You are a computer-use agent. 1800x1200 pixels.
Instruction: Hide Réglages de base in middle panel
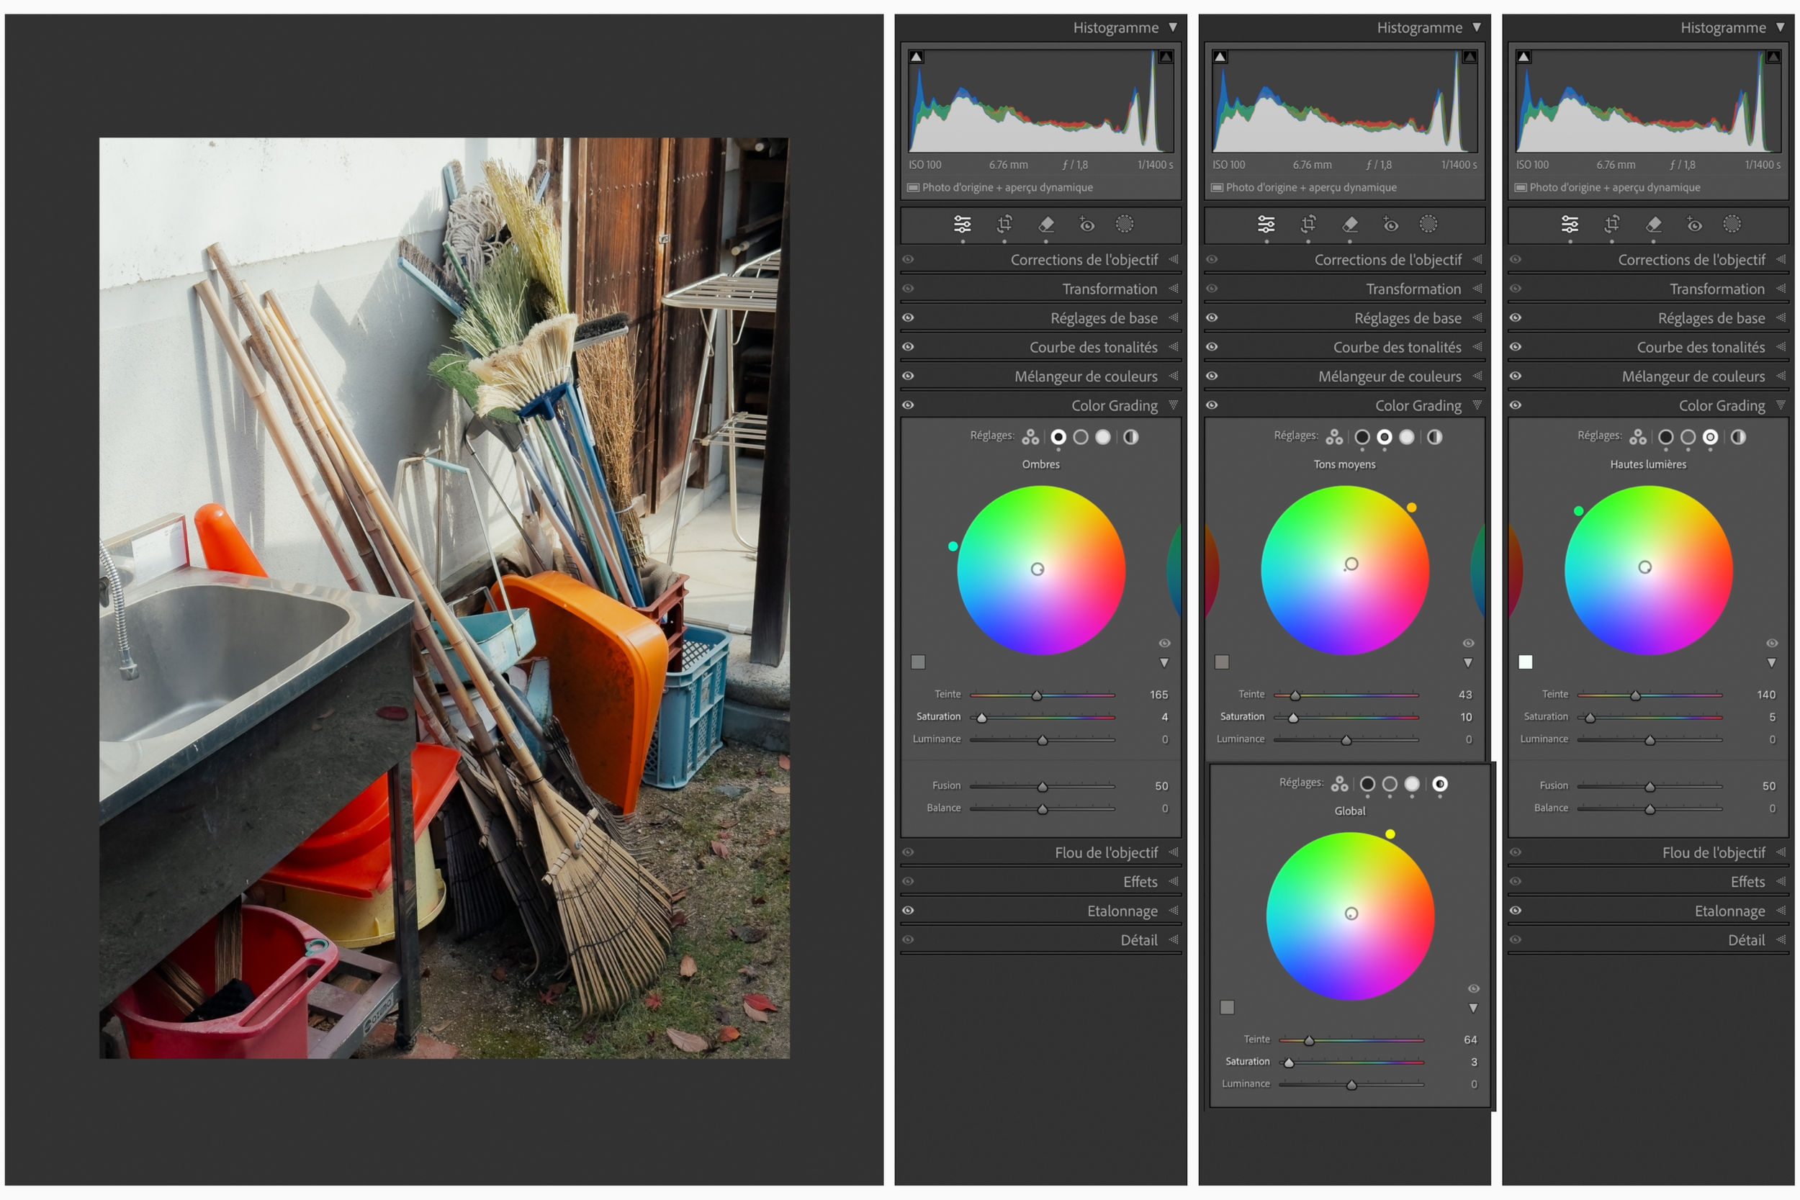pyautogui.click(x=1212, y=317)
